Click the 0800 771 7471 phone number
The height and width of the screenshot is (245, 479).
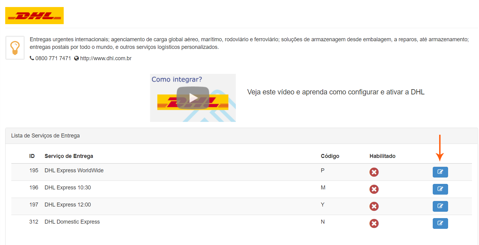(53, 58)
